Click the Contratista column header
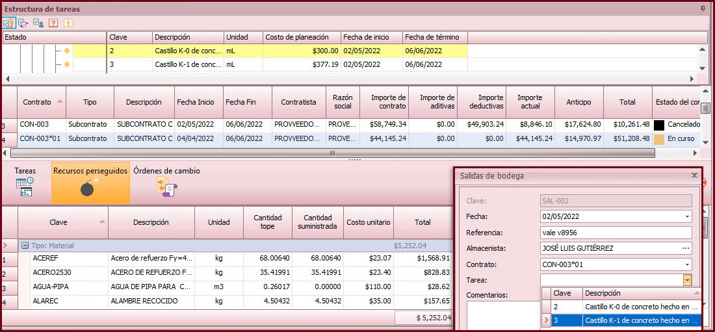715x332 pixels. (x=299, y=102)
